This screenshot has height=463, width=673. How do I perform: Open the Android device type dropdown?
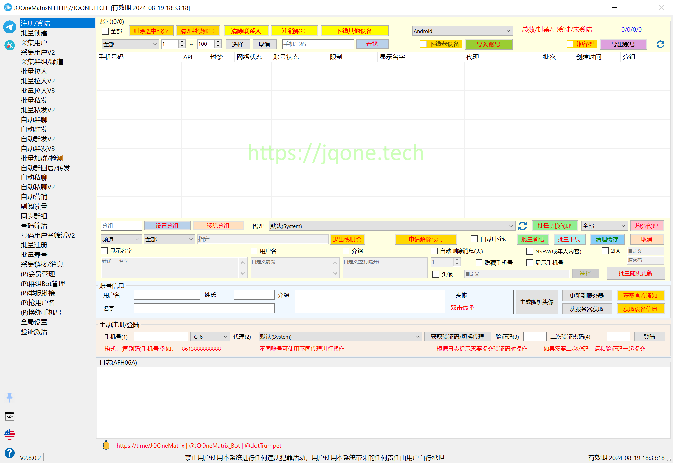click(x=462, y=31)
